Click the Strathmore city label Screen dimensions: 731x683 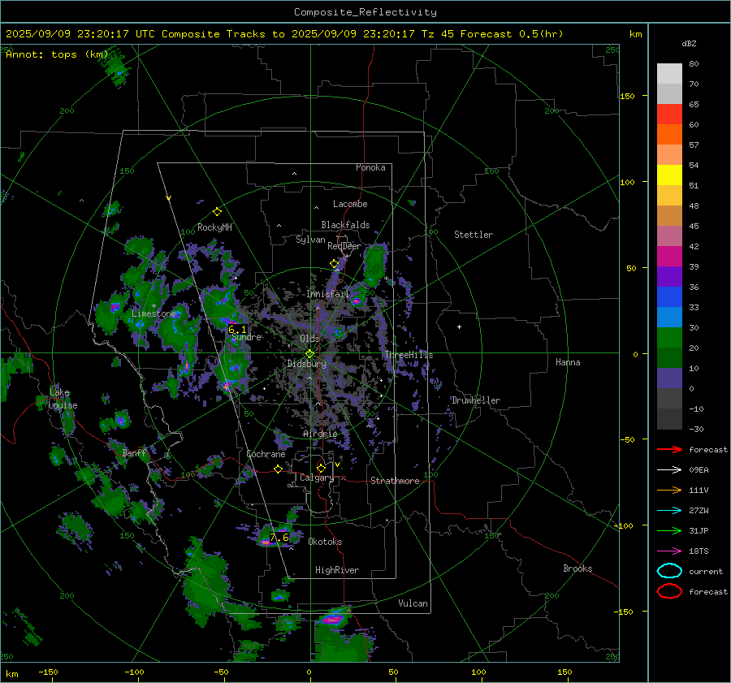coord(395,481)
